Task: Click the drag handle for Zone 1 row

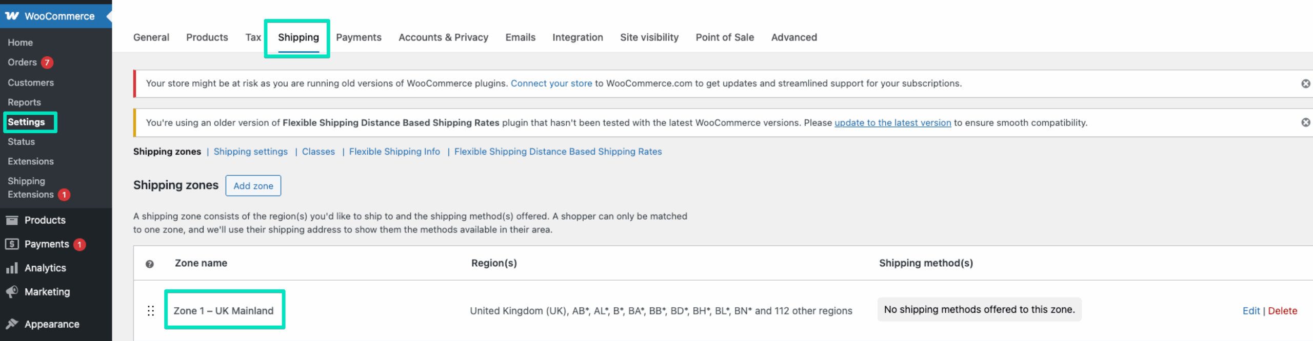Action: point(151,311)
